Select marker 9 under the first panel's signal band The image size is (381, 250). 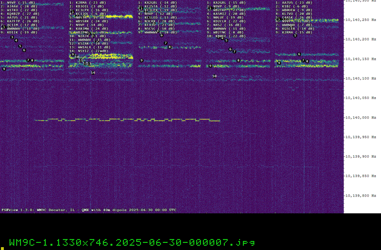click(4, 69)
